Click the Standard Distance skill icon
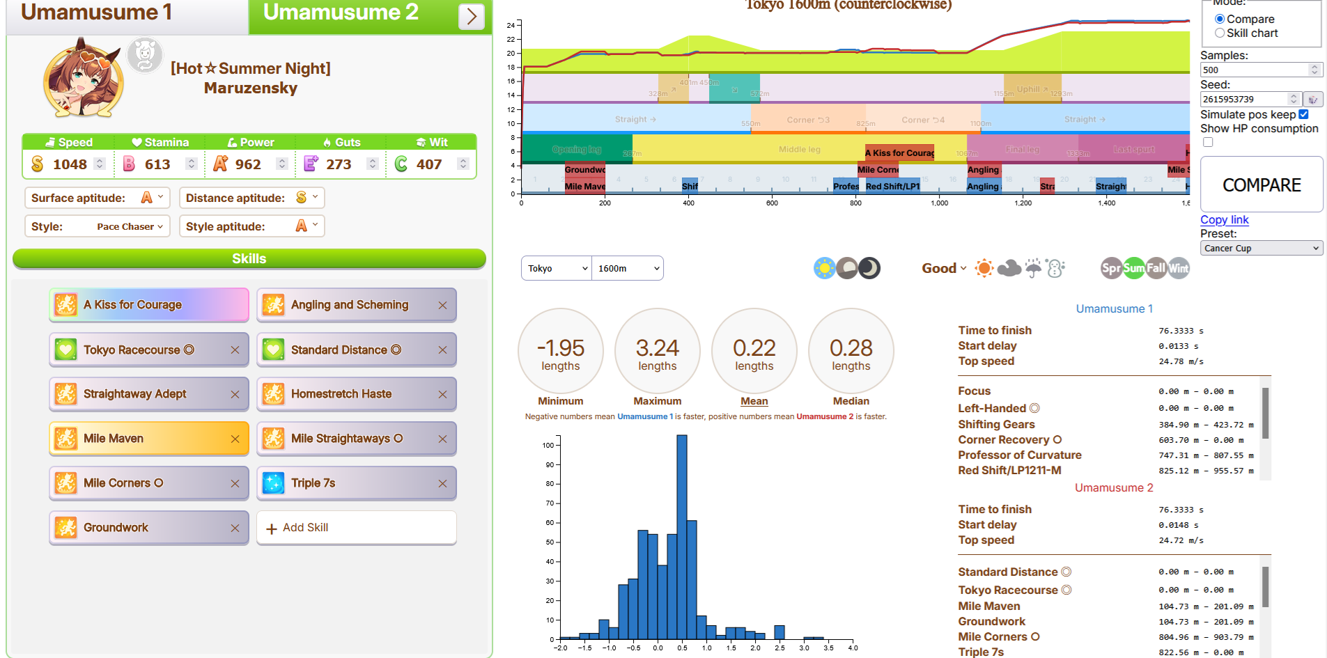 pos(273,350)
